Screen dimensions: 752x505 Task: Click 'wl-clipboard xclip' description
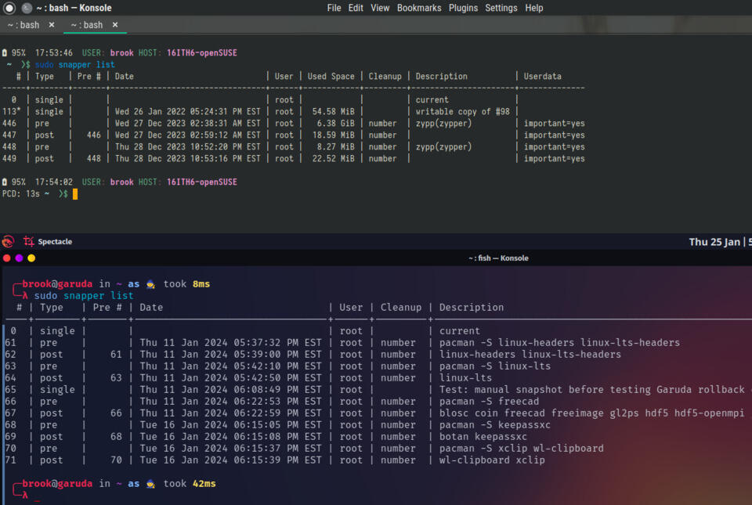tap(492, 460)
